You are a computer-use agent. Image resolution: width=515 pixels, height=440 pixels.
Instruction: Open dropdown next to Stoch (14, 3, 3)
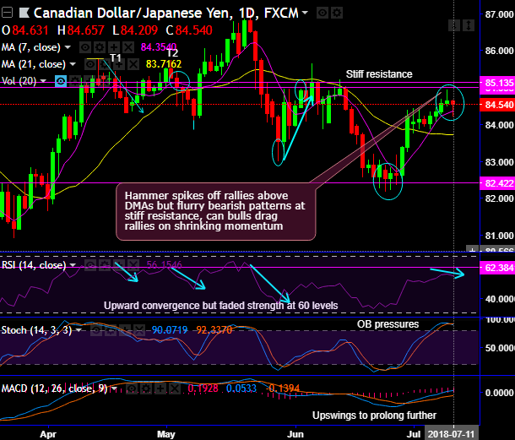[79, 330]
